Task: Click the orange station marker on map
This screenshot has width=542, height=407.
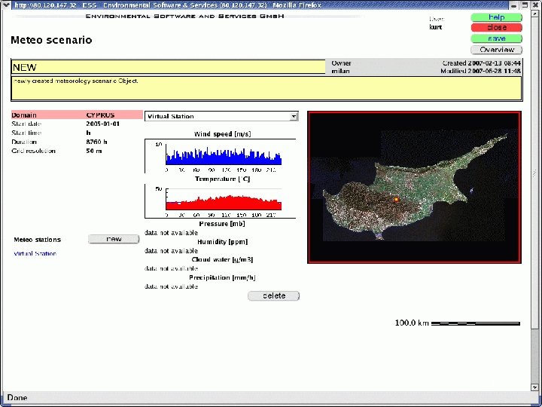Action: [397, 199]
